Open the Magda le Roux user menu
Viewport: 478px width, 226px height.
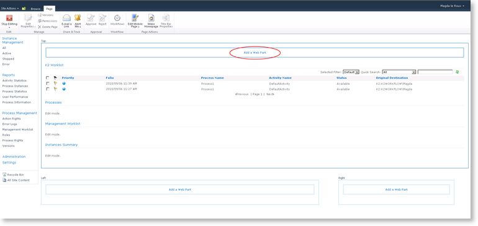pyautogui.click(x=453, y=6)
